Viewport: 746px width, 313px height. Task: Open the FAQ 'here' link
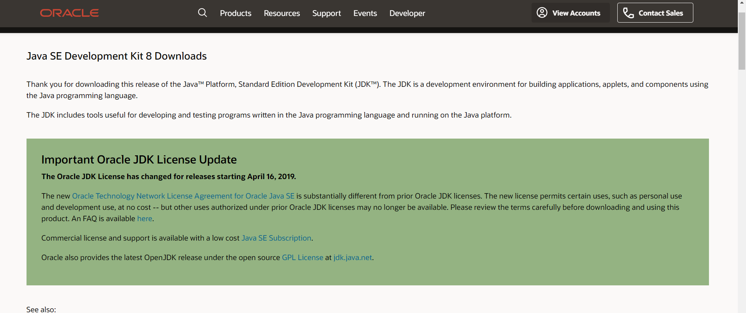pyautogui.click(x=145, y=219)
